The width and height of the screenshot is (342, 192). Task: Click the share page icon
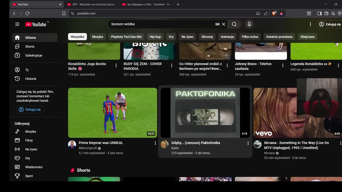pyautogui.click(x=266, y=13)
